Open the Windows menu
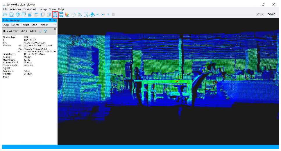Screen dimensions: 281x151 pyautogui.click(x=15, y=9)
